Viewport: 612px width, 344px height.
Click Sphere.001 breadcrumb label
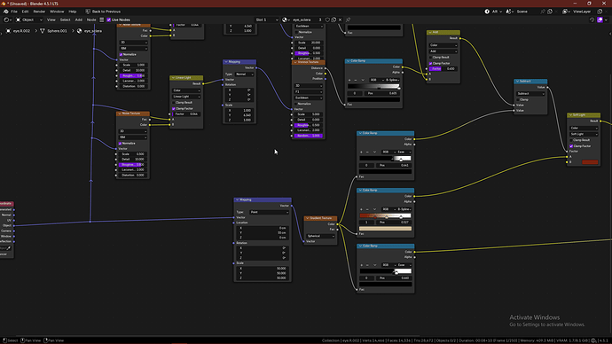(x=57, y=31)
